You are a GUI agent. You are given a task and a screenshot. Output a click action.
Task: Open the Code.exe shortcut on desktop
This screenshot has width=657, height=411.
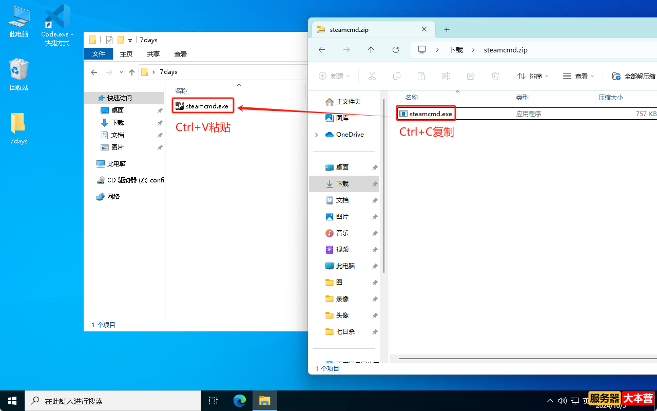pyautogui.click(x=56, y=26)
